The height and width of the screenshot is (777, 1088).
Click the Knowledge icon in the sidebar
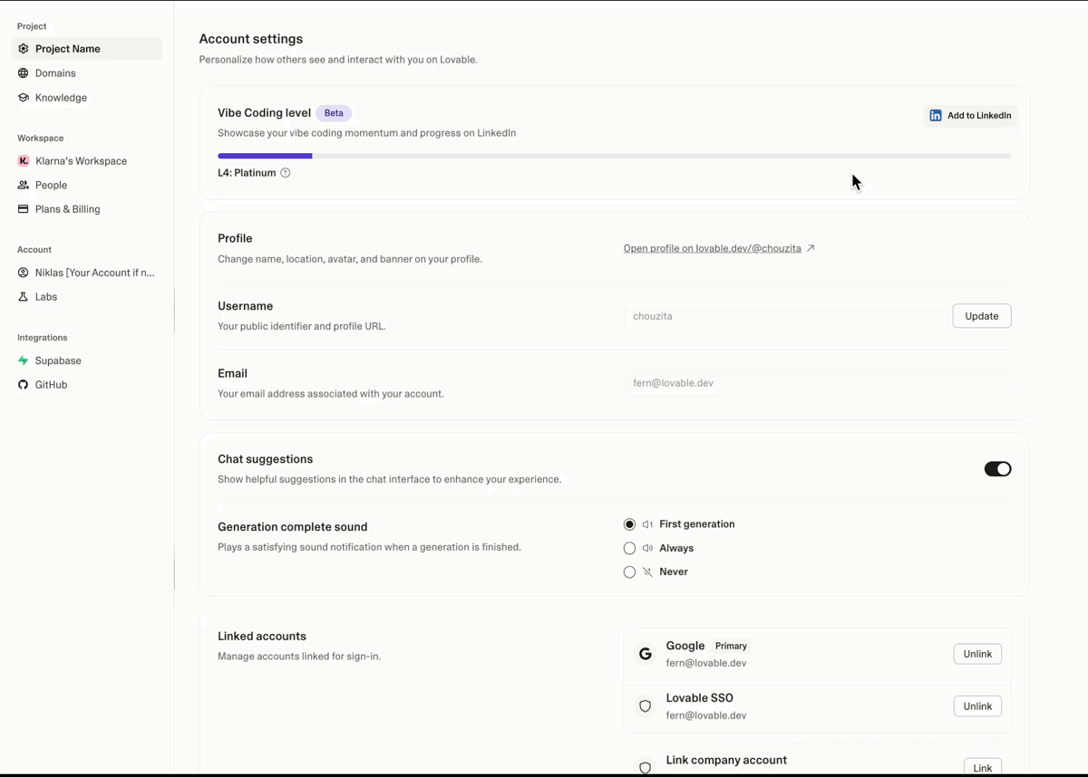(22, 97)
